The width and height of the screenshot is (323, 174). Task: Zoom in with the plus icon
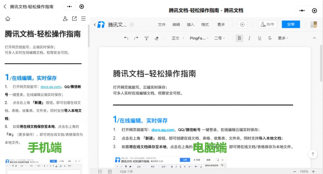(x=313, y=172)
